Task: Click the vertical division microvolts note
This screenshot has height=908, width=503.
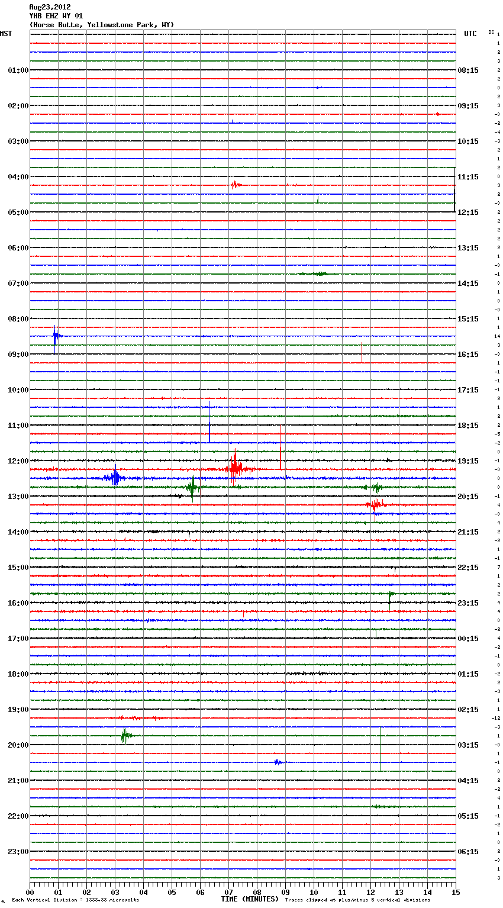Action: pos(75,900)
